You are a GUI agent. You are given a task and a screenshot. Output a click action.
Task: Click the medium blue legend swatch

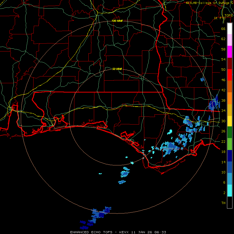[230, 167]
